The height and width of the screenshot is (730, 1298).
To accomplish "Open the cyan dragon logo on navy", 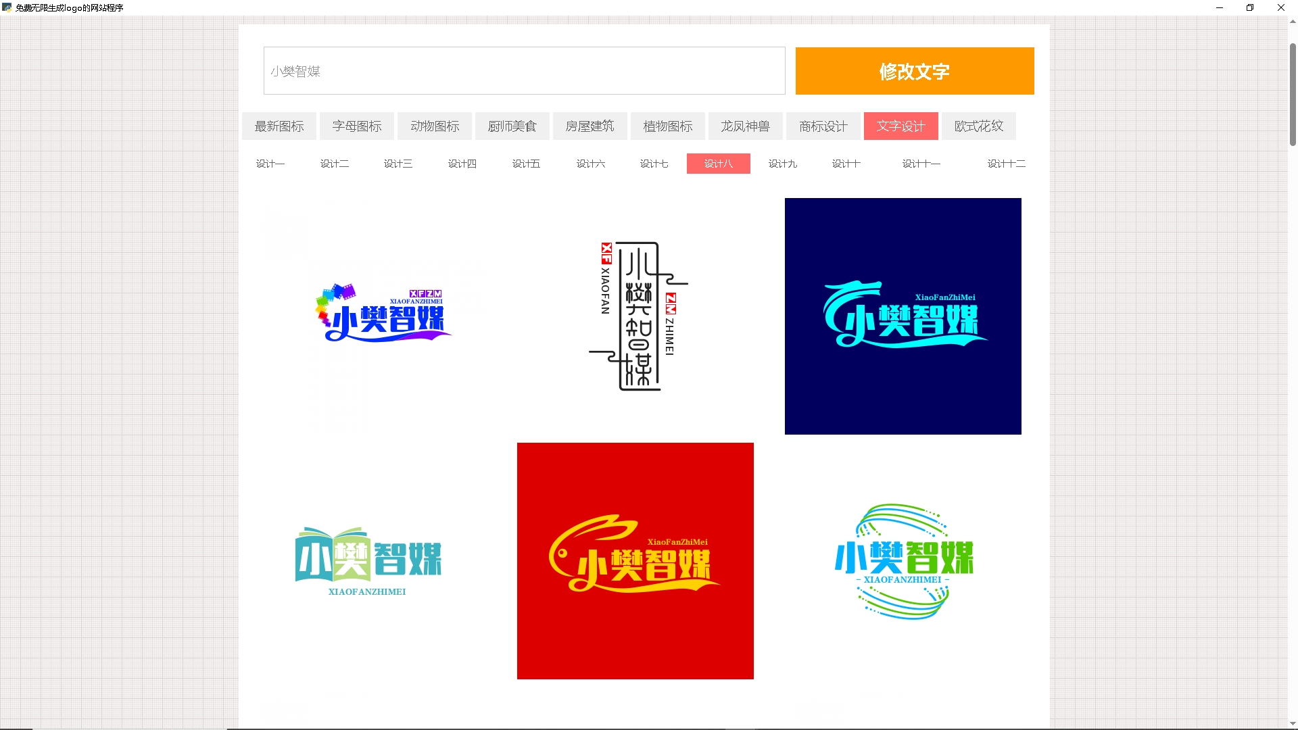I will pos(903,316).
